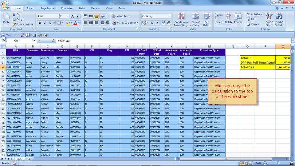
Task: Open Cell Styles gallery
Action: tap(207, 20)
